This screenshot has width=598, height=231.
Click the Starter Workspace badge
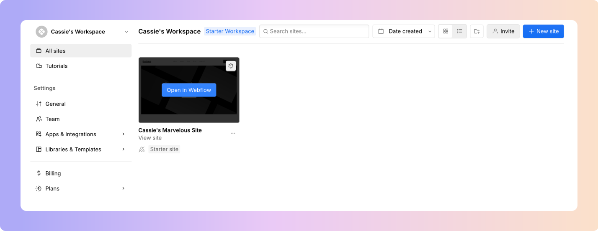tap(230, 31)
